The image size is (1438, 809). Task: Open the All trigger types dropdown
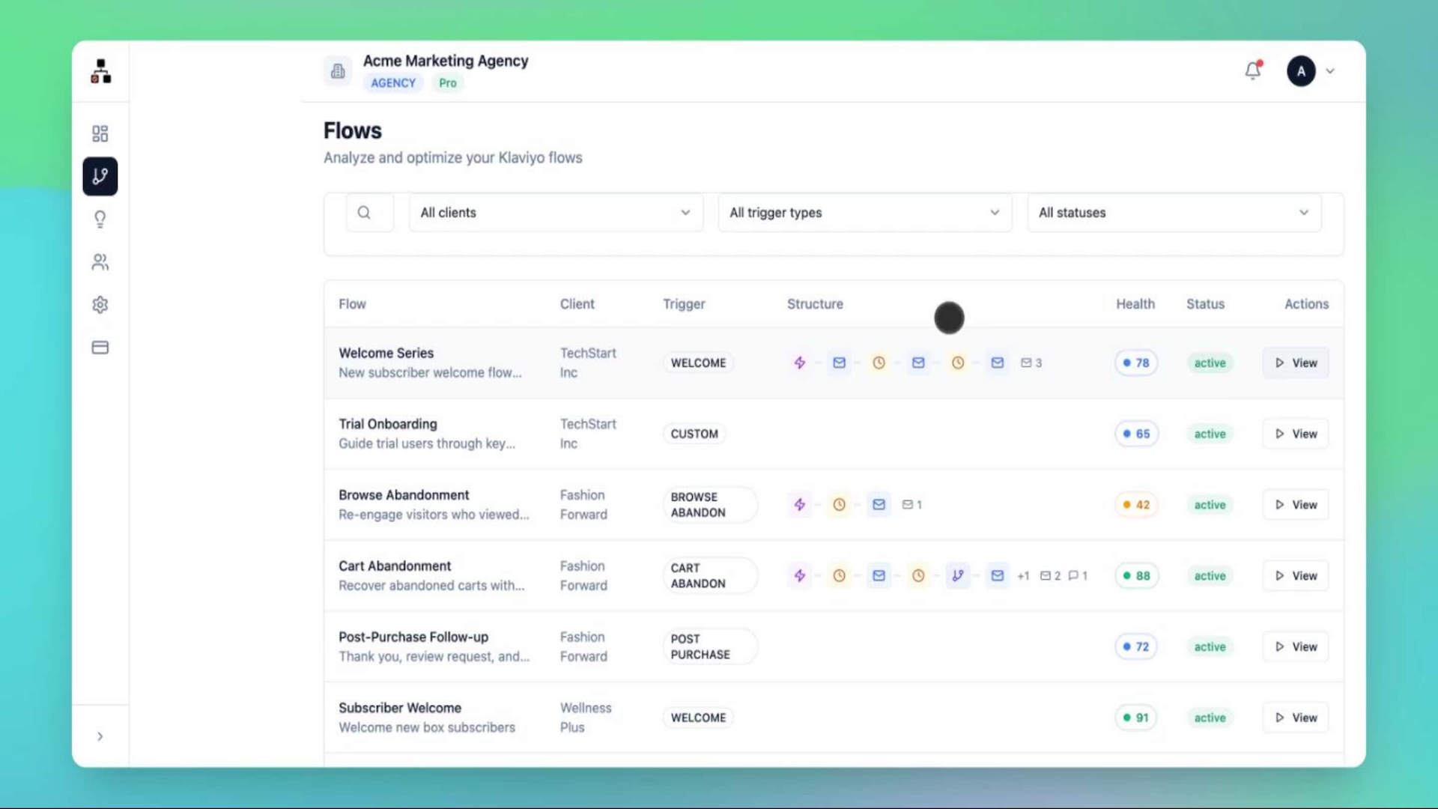tap(864, 213)
